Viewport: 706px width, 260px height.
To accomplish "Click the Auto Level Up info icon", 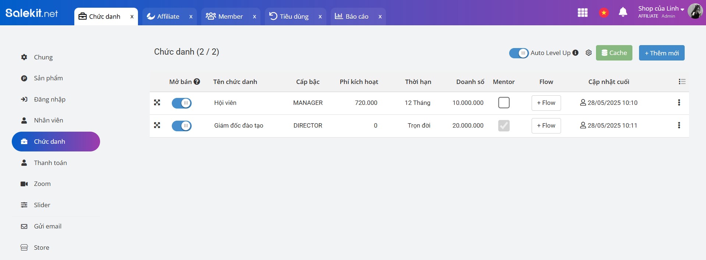I will point(575,53).
